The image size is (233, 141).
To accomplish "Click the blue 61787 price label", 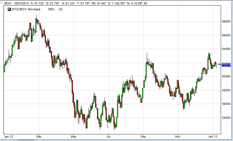I will pyautogui.click(x=226, y=65).
